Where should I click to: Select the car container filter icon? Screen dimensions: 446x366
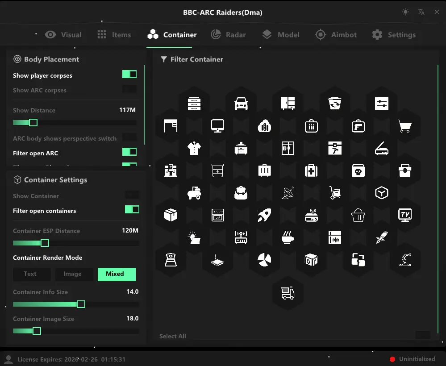pos(241,104)
